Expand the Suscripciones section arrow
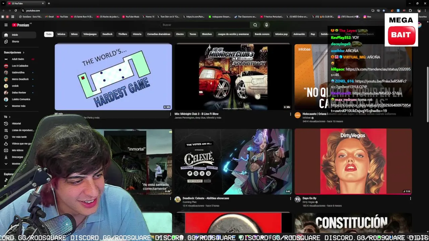The height and width of the screenshot is (241, 429). [23, 53]
